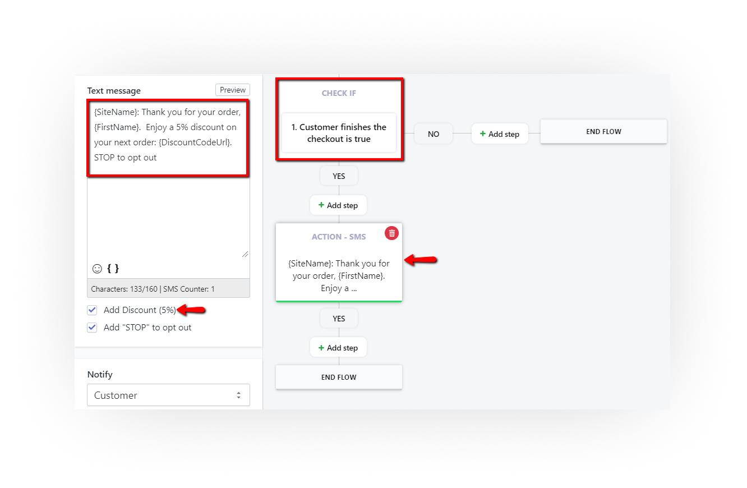Open the Customer finishes the checkout condition
Image resolution: width=747 pixels, height=488 pixels.
(339, 133)
